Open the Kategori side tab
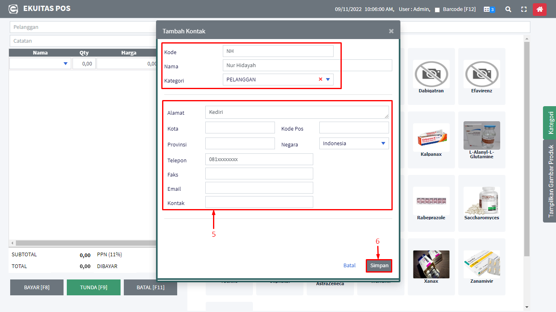Image resolution: width=556 pixels, height=312 pixels. [550, 122]
